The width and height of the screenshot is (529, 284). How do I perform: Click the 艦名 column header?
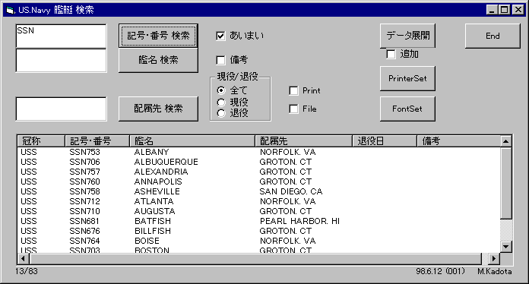click(x=192, y=140)
